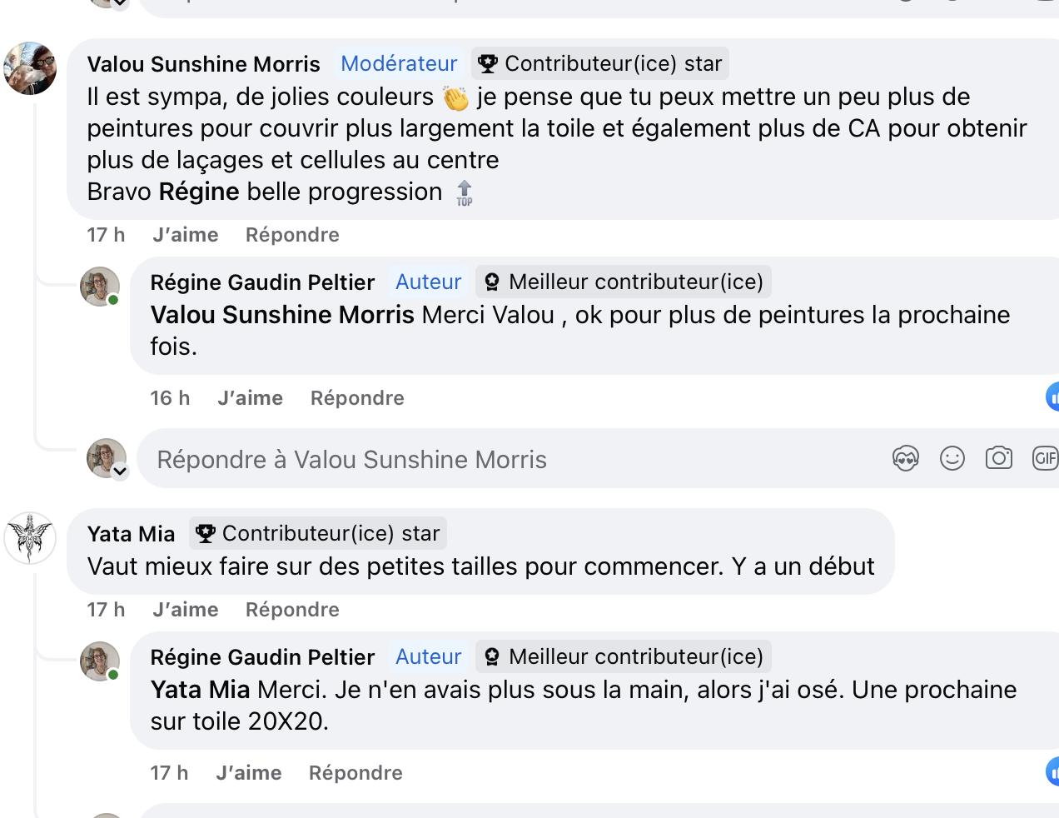Image resolution: width=1059 pixels, height=818 pixels.
Task: Click Yata Mia's Contributeur(ice) star badge
Action: tap(318, 533)
